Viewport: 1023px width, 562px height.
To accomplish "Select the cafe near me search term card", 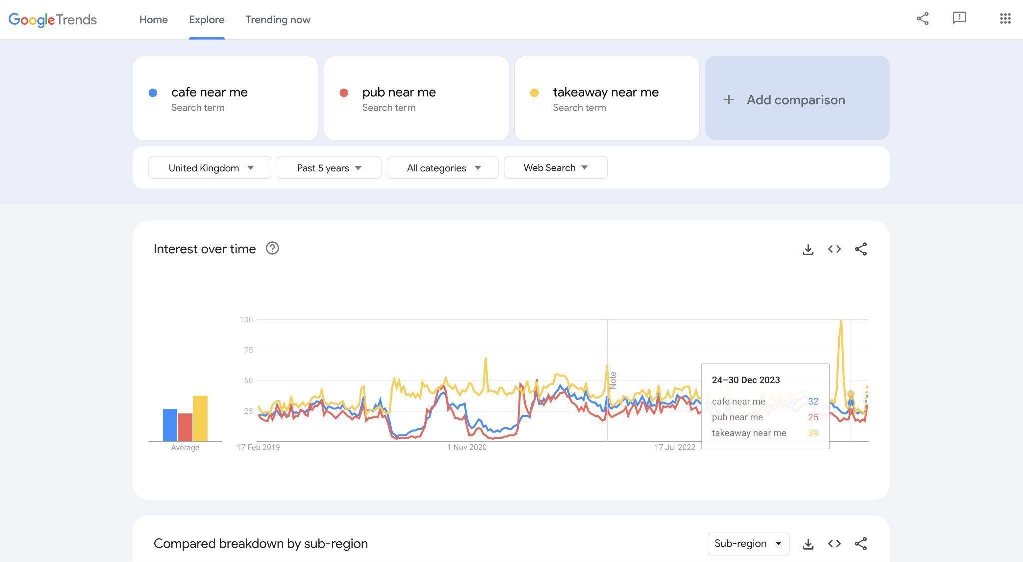I will pyautogui.click(x=225, y=98).
